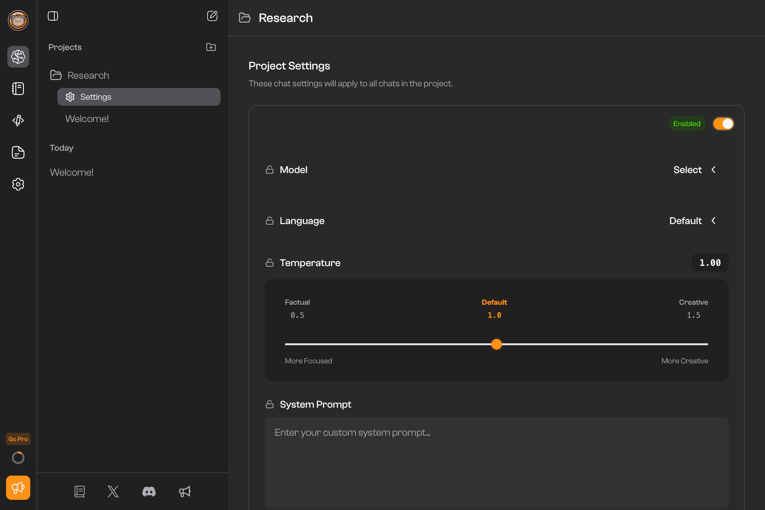
Task: Click the Research folder icon in header
Action: click(x=244, y=18)
